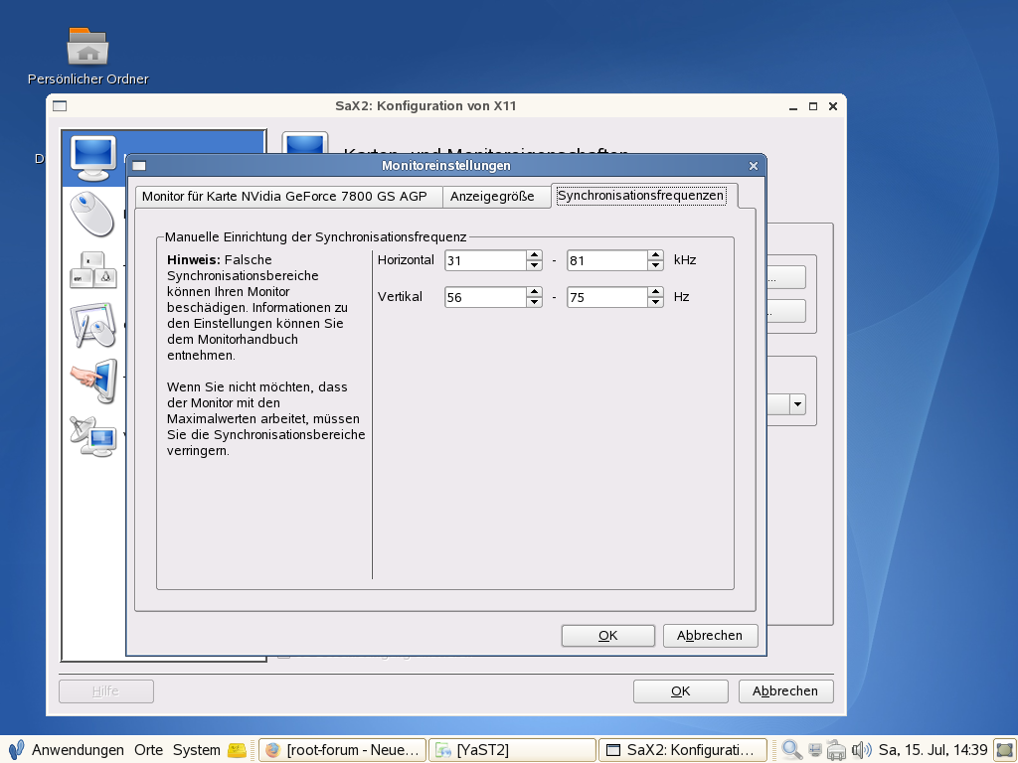Click OK in the SaX2 main window
Image resolution: width=1018 pixels, height=763 pixels.
(680, 691)
